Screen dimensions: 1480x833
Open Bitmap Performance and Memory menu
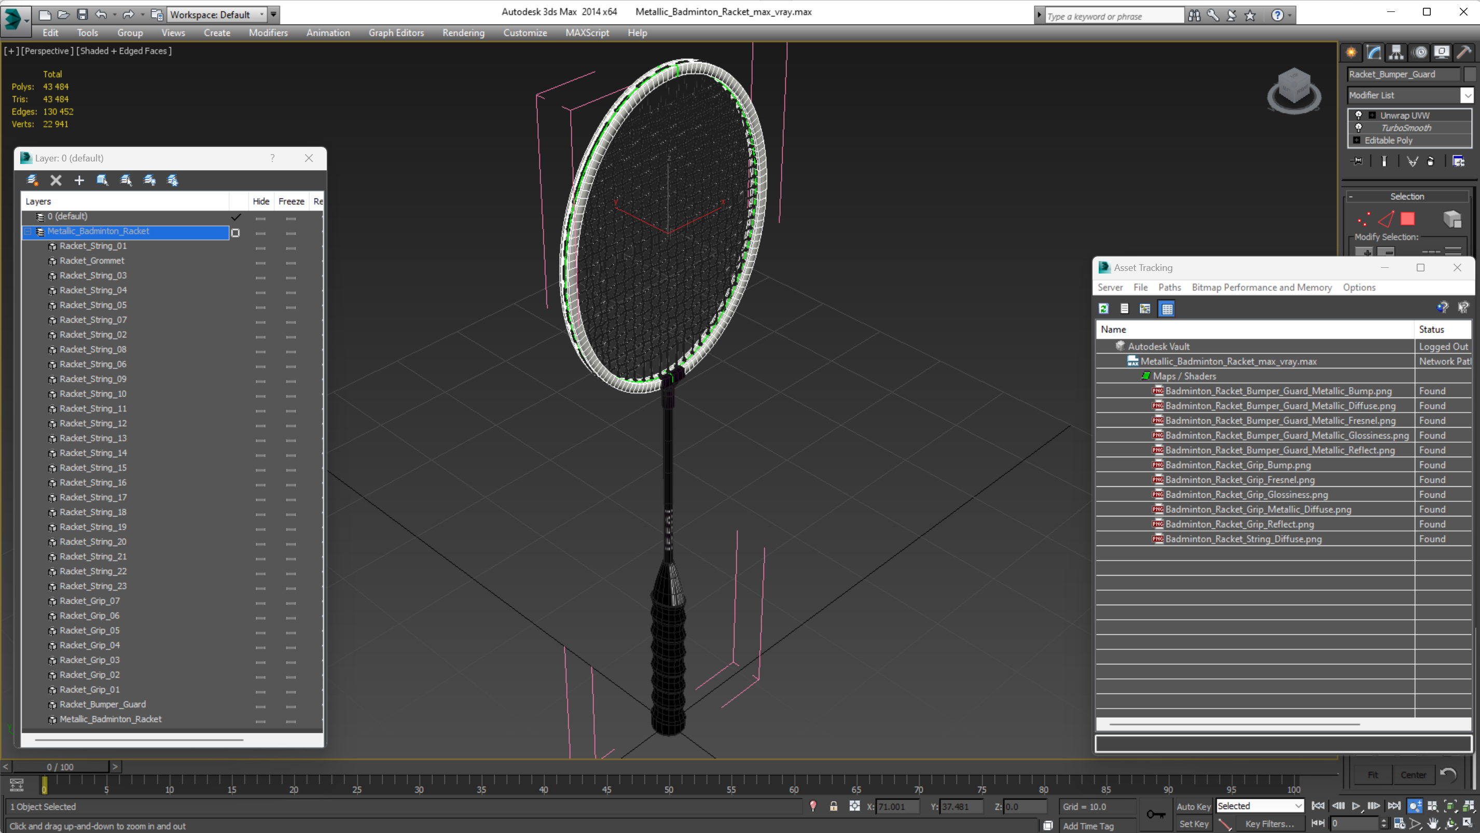point(1261,288)
